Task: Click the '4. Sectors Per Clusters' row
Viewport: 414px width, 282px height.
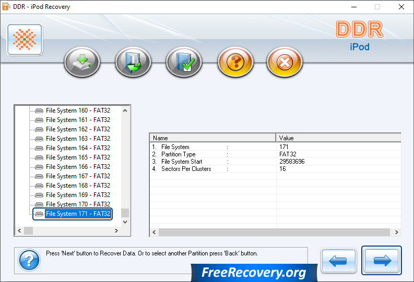Action: pyautogui.click(x=275, y=169)
